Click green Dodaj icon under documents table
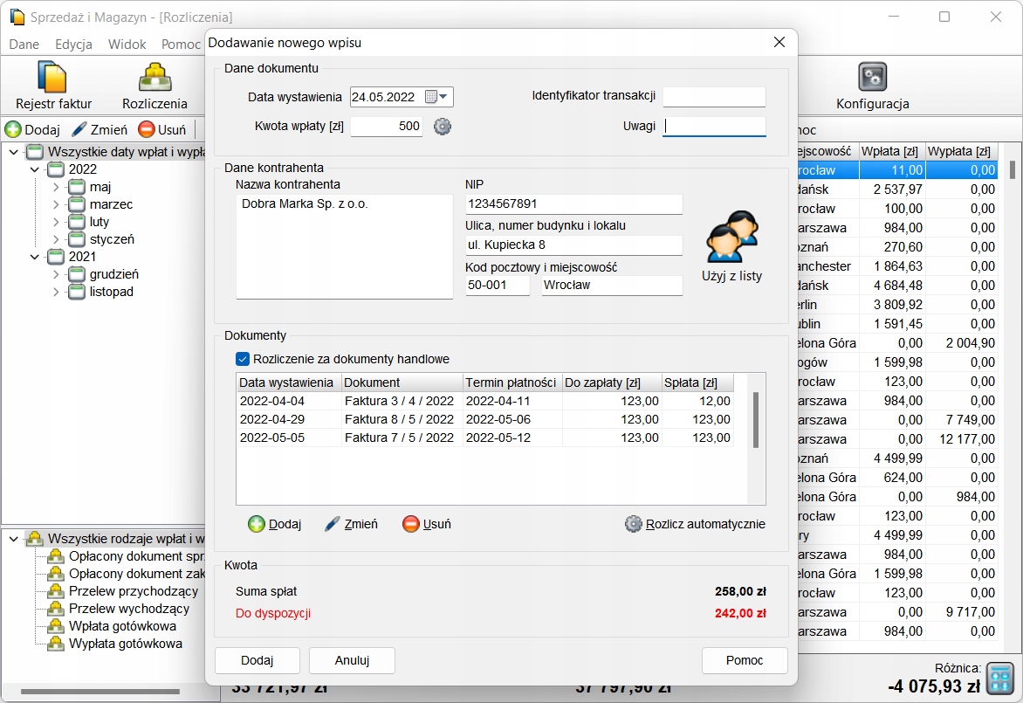The height and width of the screenshot is (703, 1023). coord(257,524)
